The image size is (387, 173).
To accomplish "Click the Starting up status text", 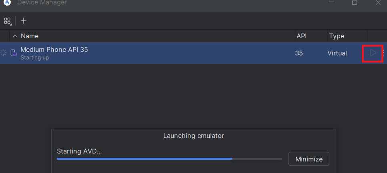I will click(34, 58).
